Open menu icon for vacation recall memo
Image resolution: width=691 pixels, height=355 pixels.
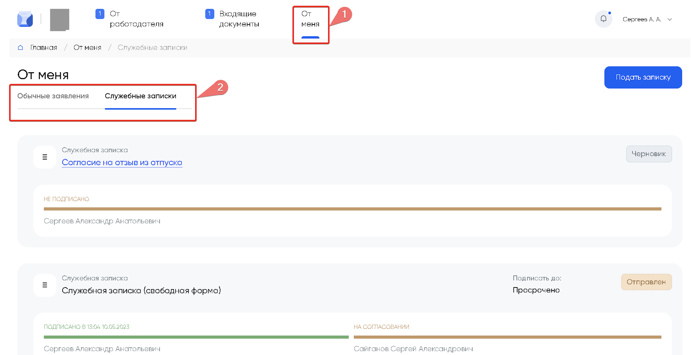tap(45, 157)
